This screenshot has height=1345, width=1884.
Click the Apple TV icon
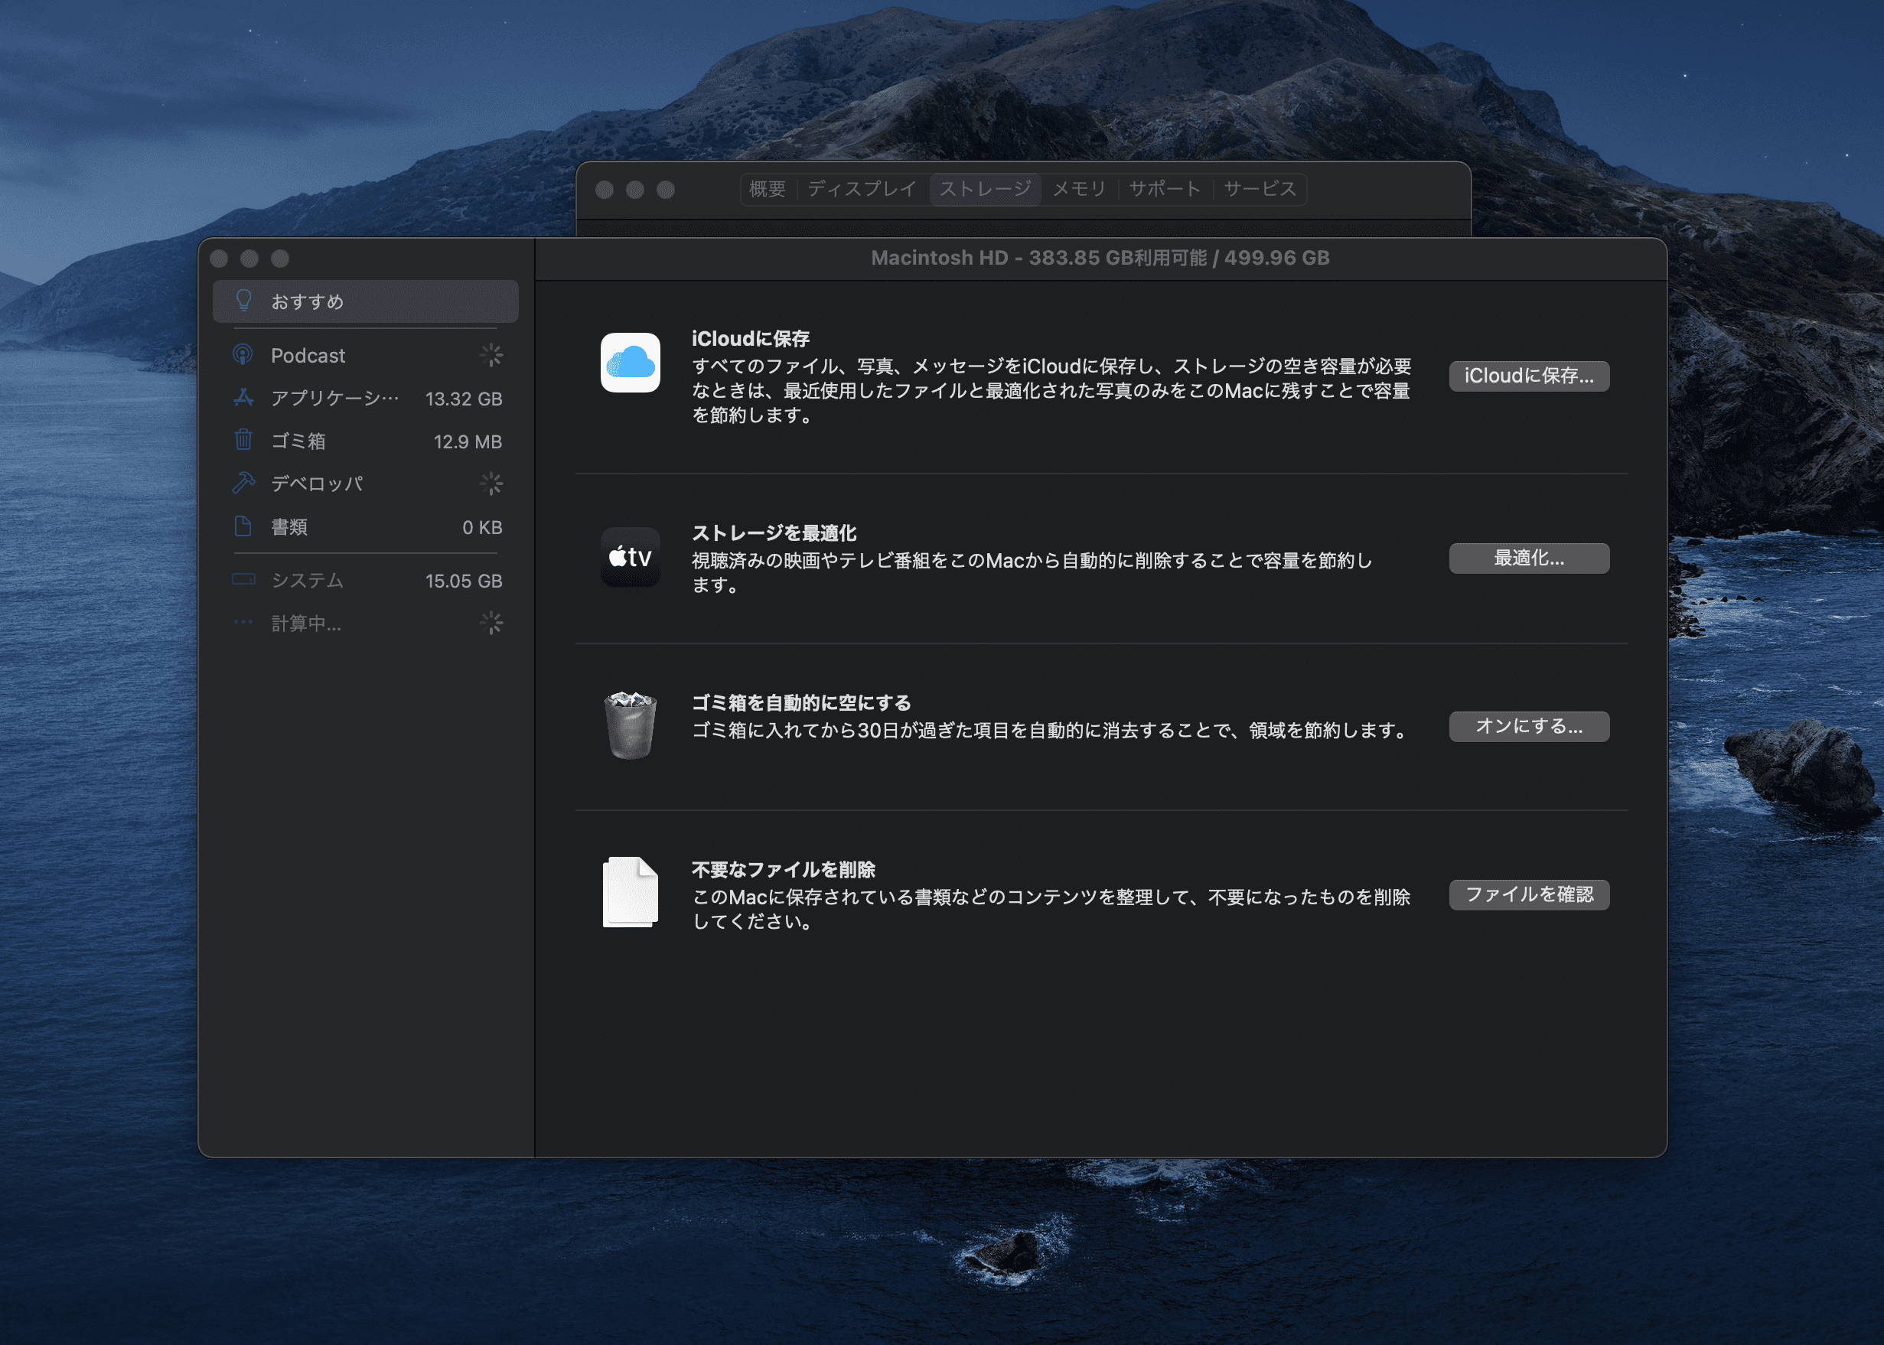(631, 558)
